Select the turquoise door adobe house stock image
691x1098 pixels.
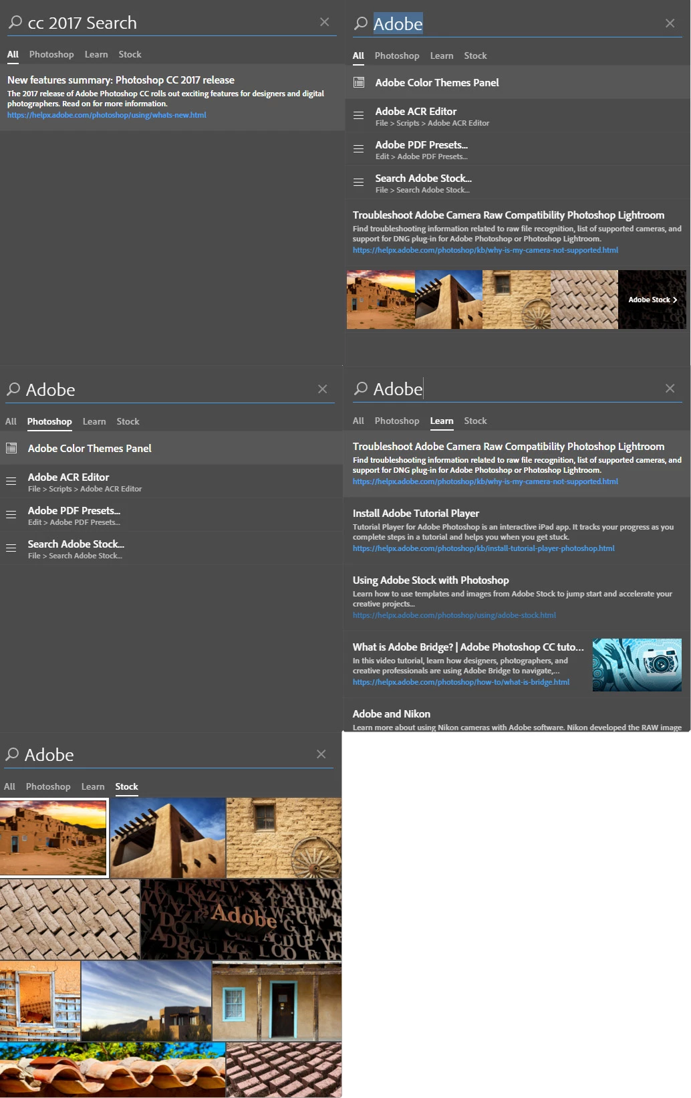coord(277,1000)
